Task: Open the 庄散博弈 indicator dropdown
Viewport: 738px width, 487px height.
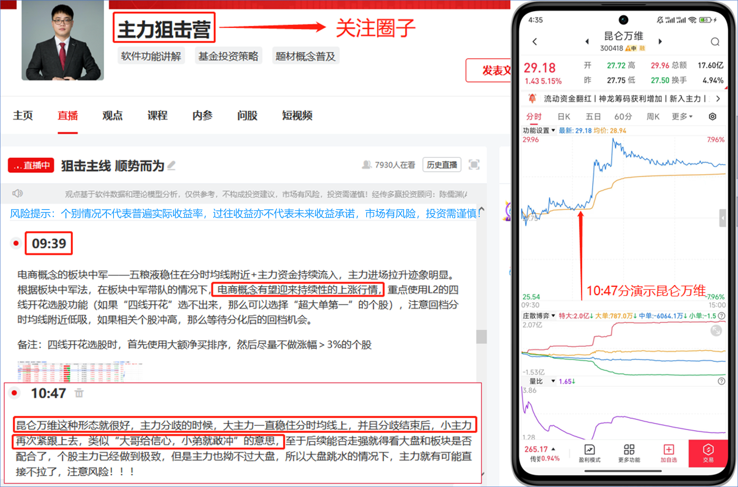Action: tap(539, 316)
